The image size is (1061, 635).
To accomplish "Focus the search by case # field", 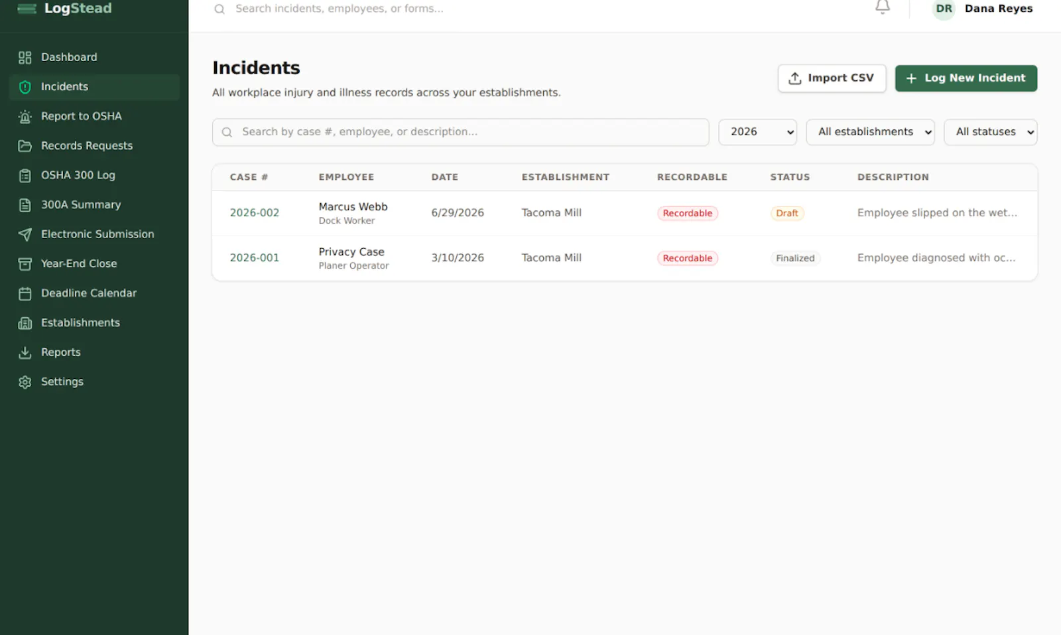I will pos(461,132).
